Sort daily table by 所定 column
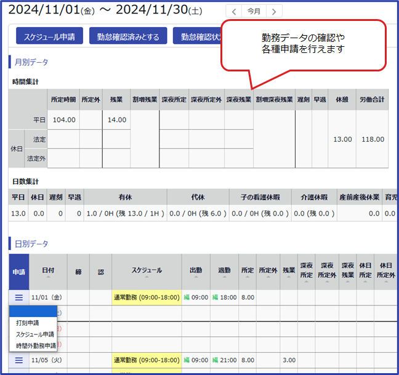Screen dimensions: 399x375 click(248, 272)
